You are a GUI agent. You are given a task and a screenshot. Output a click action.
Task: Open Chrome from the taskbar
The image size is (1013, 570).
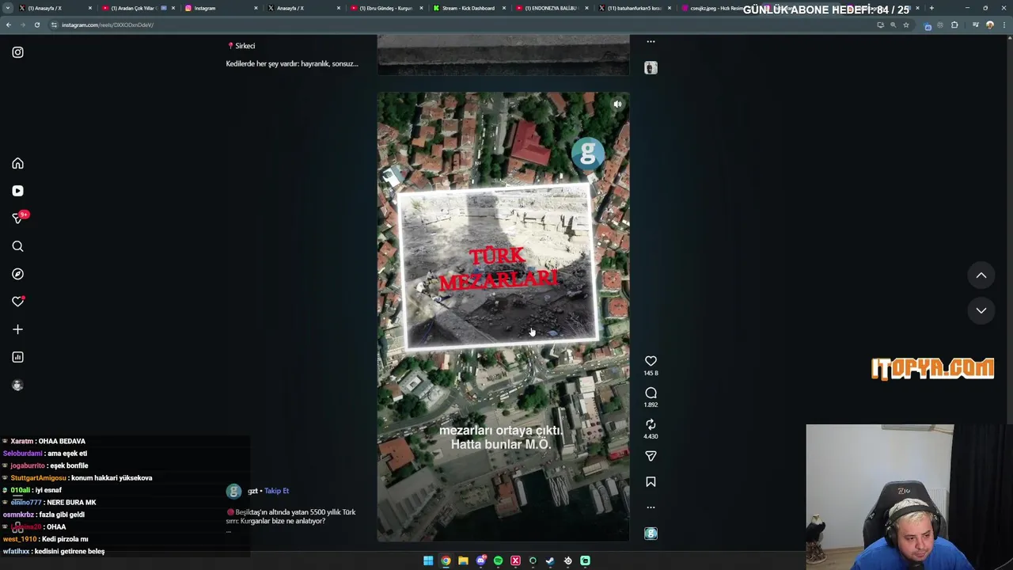(446, 560)
